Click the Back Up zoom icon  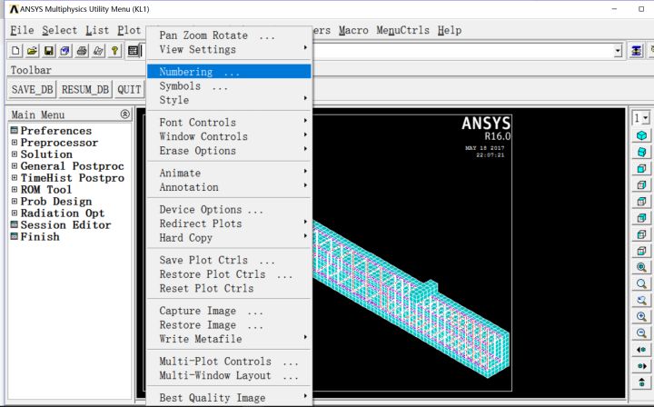pos(641,300)
